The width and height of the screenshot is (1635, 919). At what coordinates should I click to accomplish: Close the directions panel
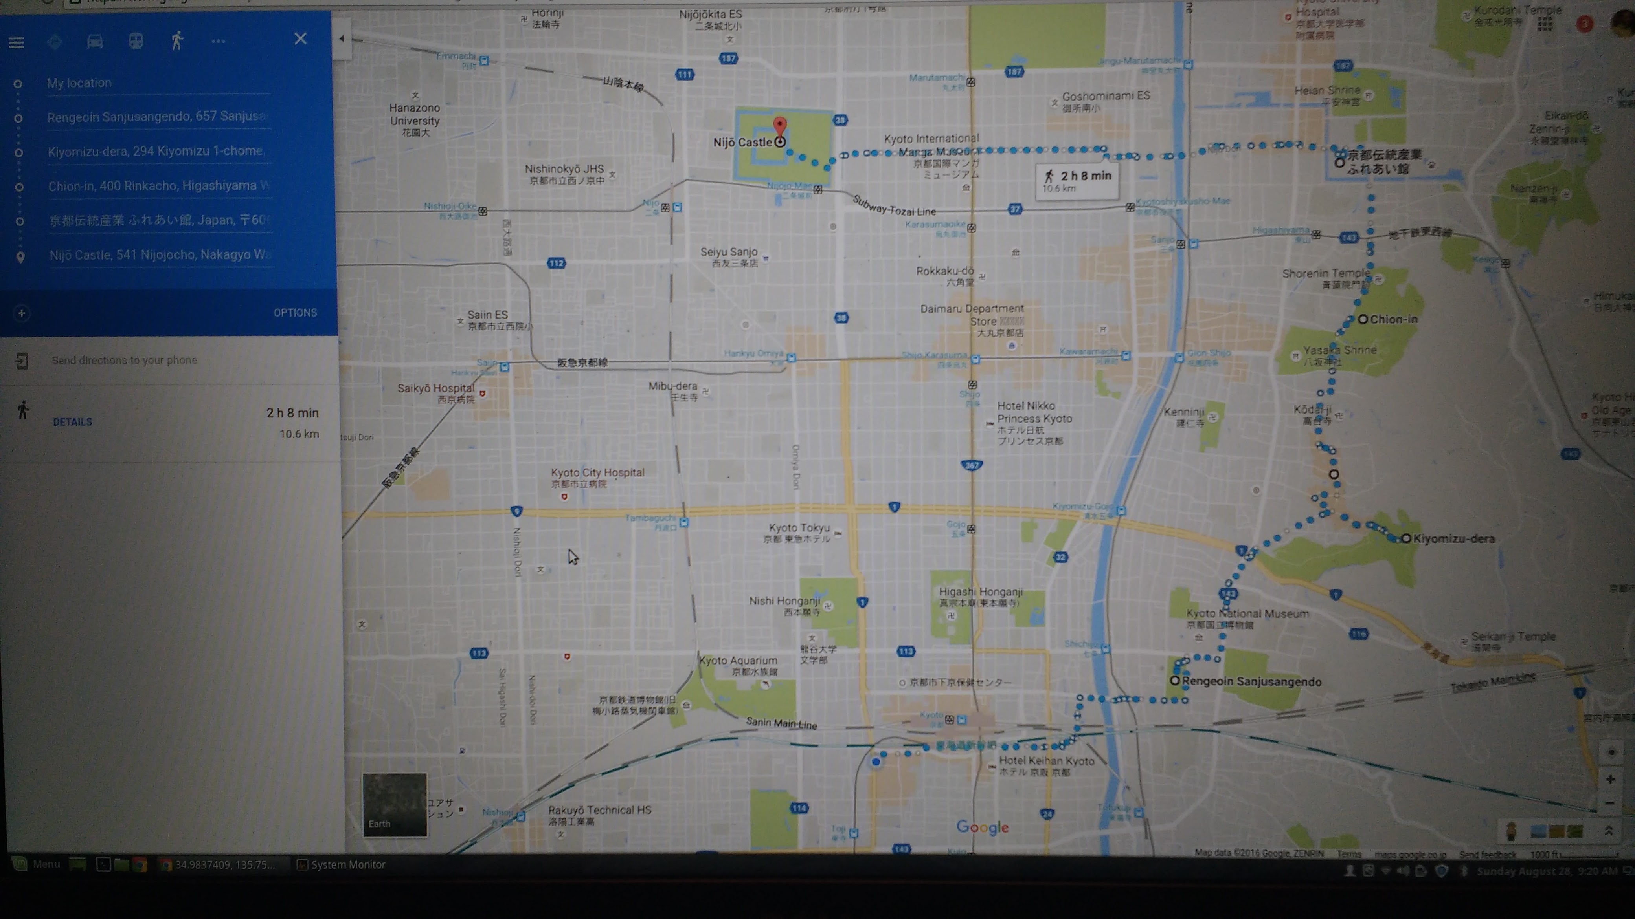[x=301, y=39]
